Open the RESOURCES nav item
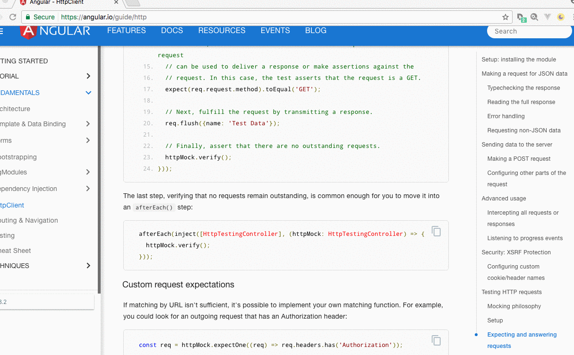Viewport: 574px width, 355px height. coord(222,31)
